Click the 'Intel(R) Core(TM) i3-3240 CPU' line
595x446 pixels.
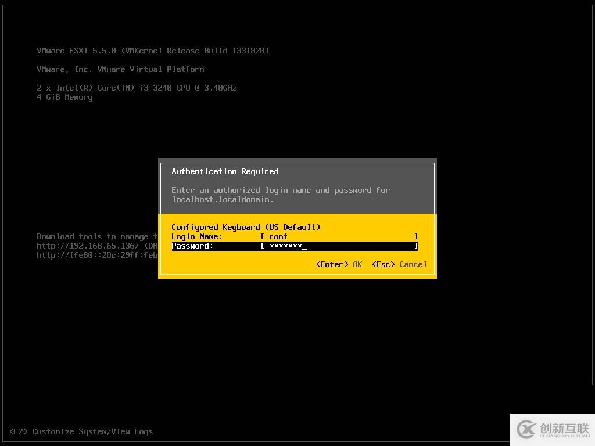tap(137, 88)
